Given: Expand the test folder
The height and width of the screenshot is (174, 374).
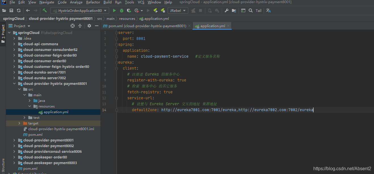Looking at the screenshot, I should (x=25, y=118).
